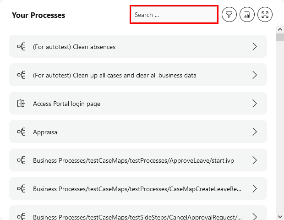Click process icon beside Clean absences

click(21, 47)
